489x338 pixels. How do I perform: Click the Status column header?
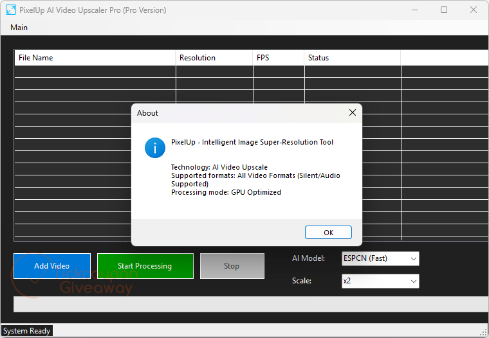coord(353,58)
